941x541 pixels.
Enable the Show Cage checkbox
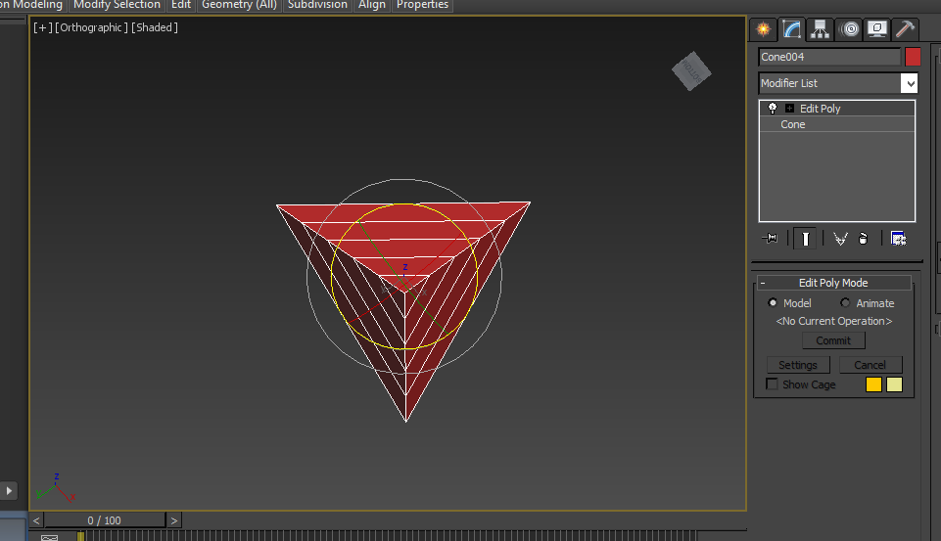(x=773, y=383)
